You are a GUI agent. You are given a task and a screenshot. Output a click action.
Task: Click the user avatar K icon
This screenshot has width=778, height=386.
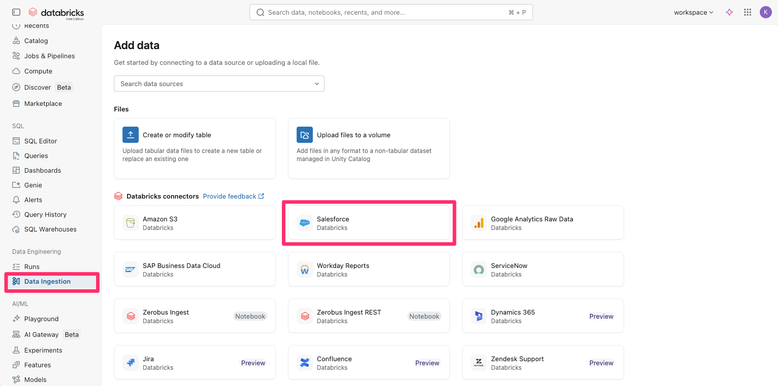[765, 12]
